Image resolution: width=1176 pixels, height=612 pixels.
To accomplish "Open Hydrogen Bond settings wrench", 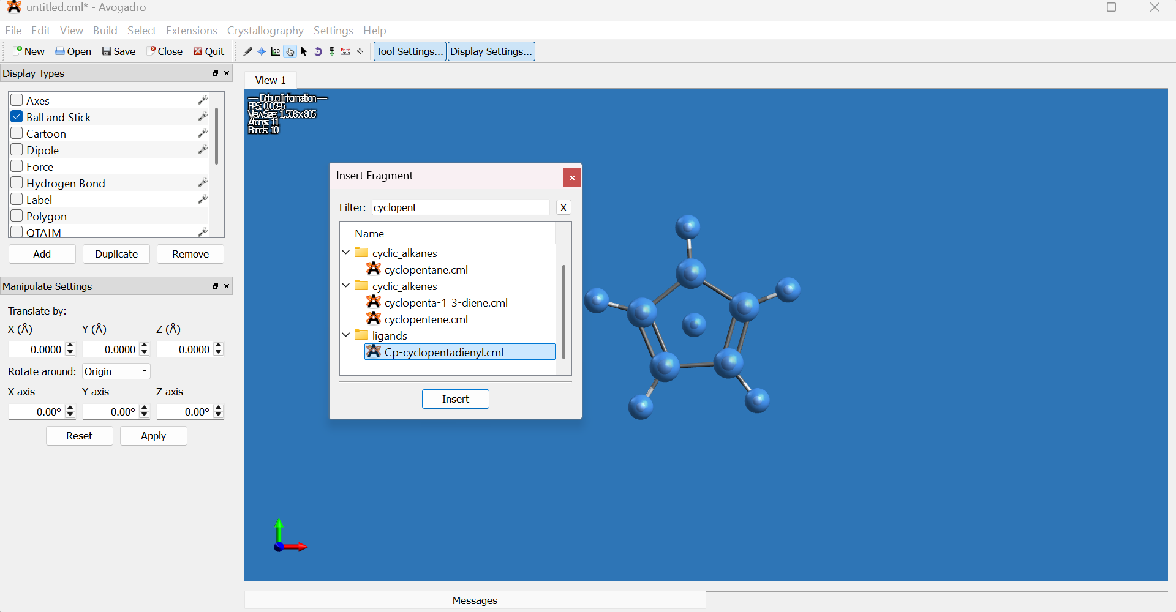I will click(x=203, y=183).
